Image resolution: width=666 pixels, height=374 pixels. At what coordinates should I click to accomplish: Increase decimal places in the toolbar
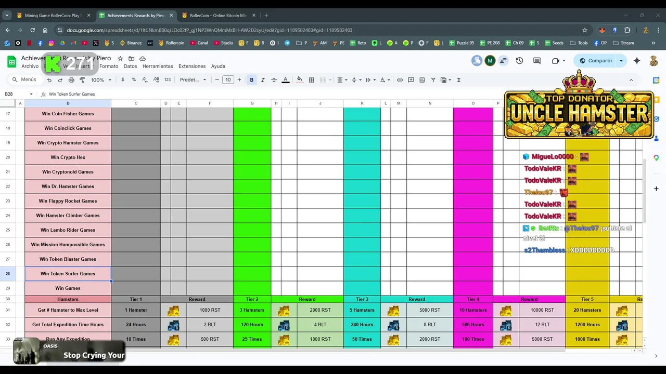[156, 80]
